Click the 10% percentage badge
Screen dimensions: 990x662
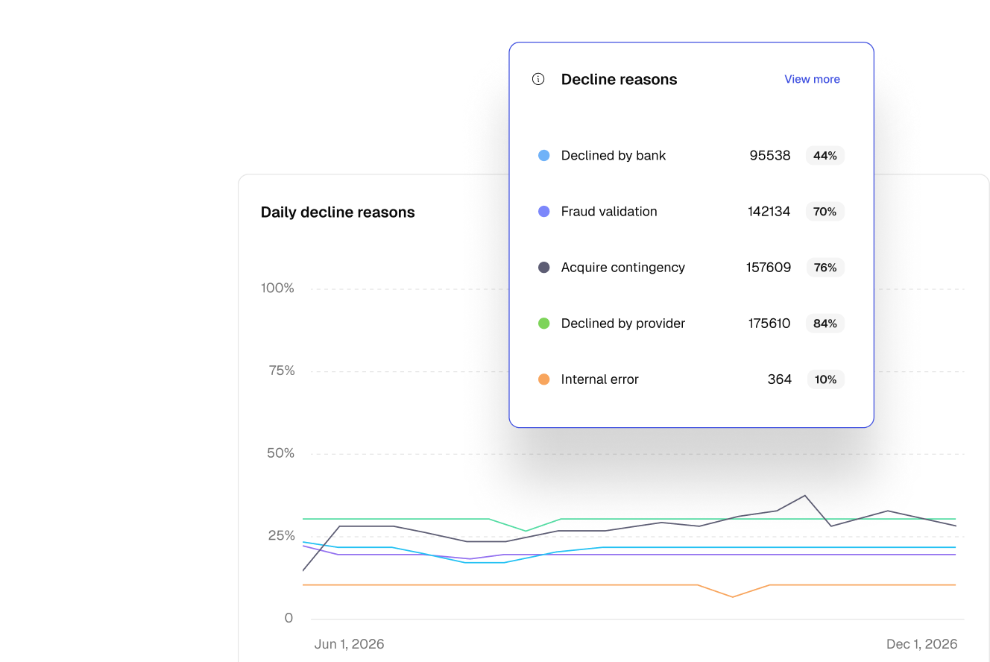[826, 379]
